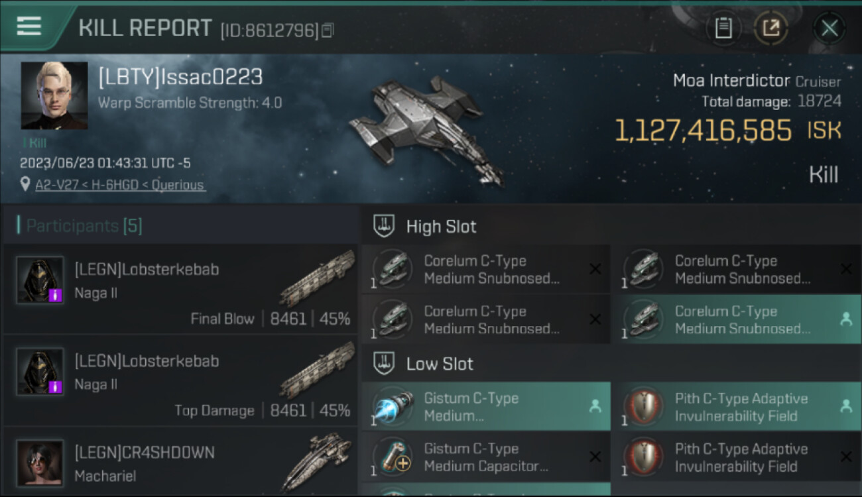Share the kill report externally
The image size is (862, 497).
click(770, 28)
